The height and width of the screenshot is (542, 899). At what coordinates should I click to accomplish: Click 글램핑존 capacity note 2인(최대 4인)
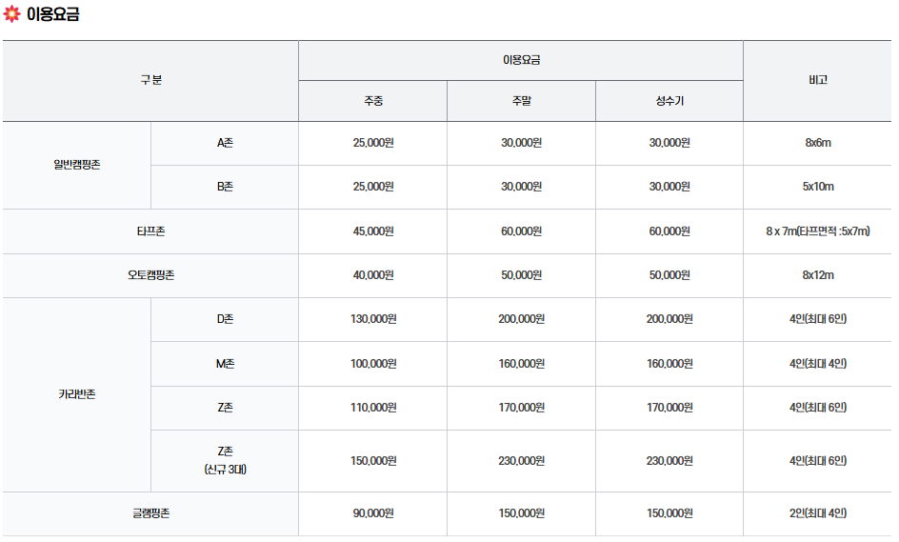[818, 513]
